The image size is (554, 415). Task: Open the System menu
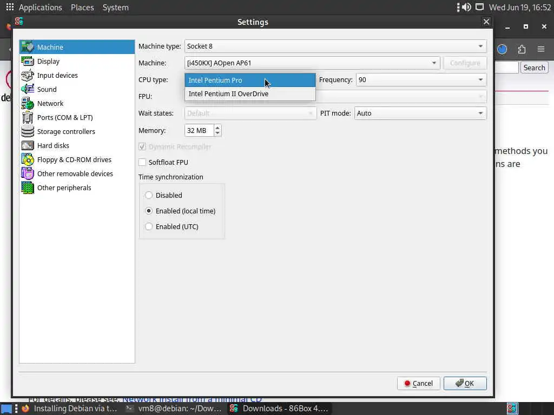pyautogui.click(x=116, y=7)
